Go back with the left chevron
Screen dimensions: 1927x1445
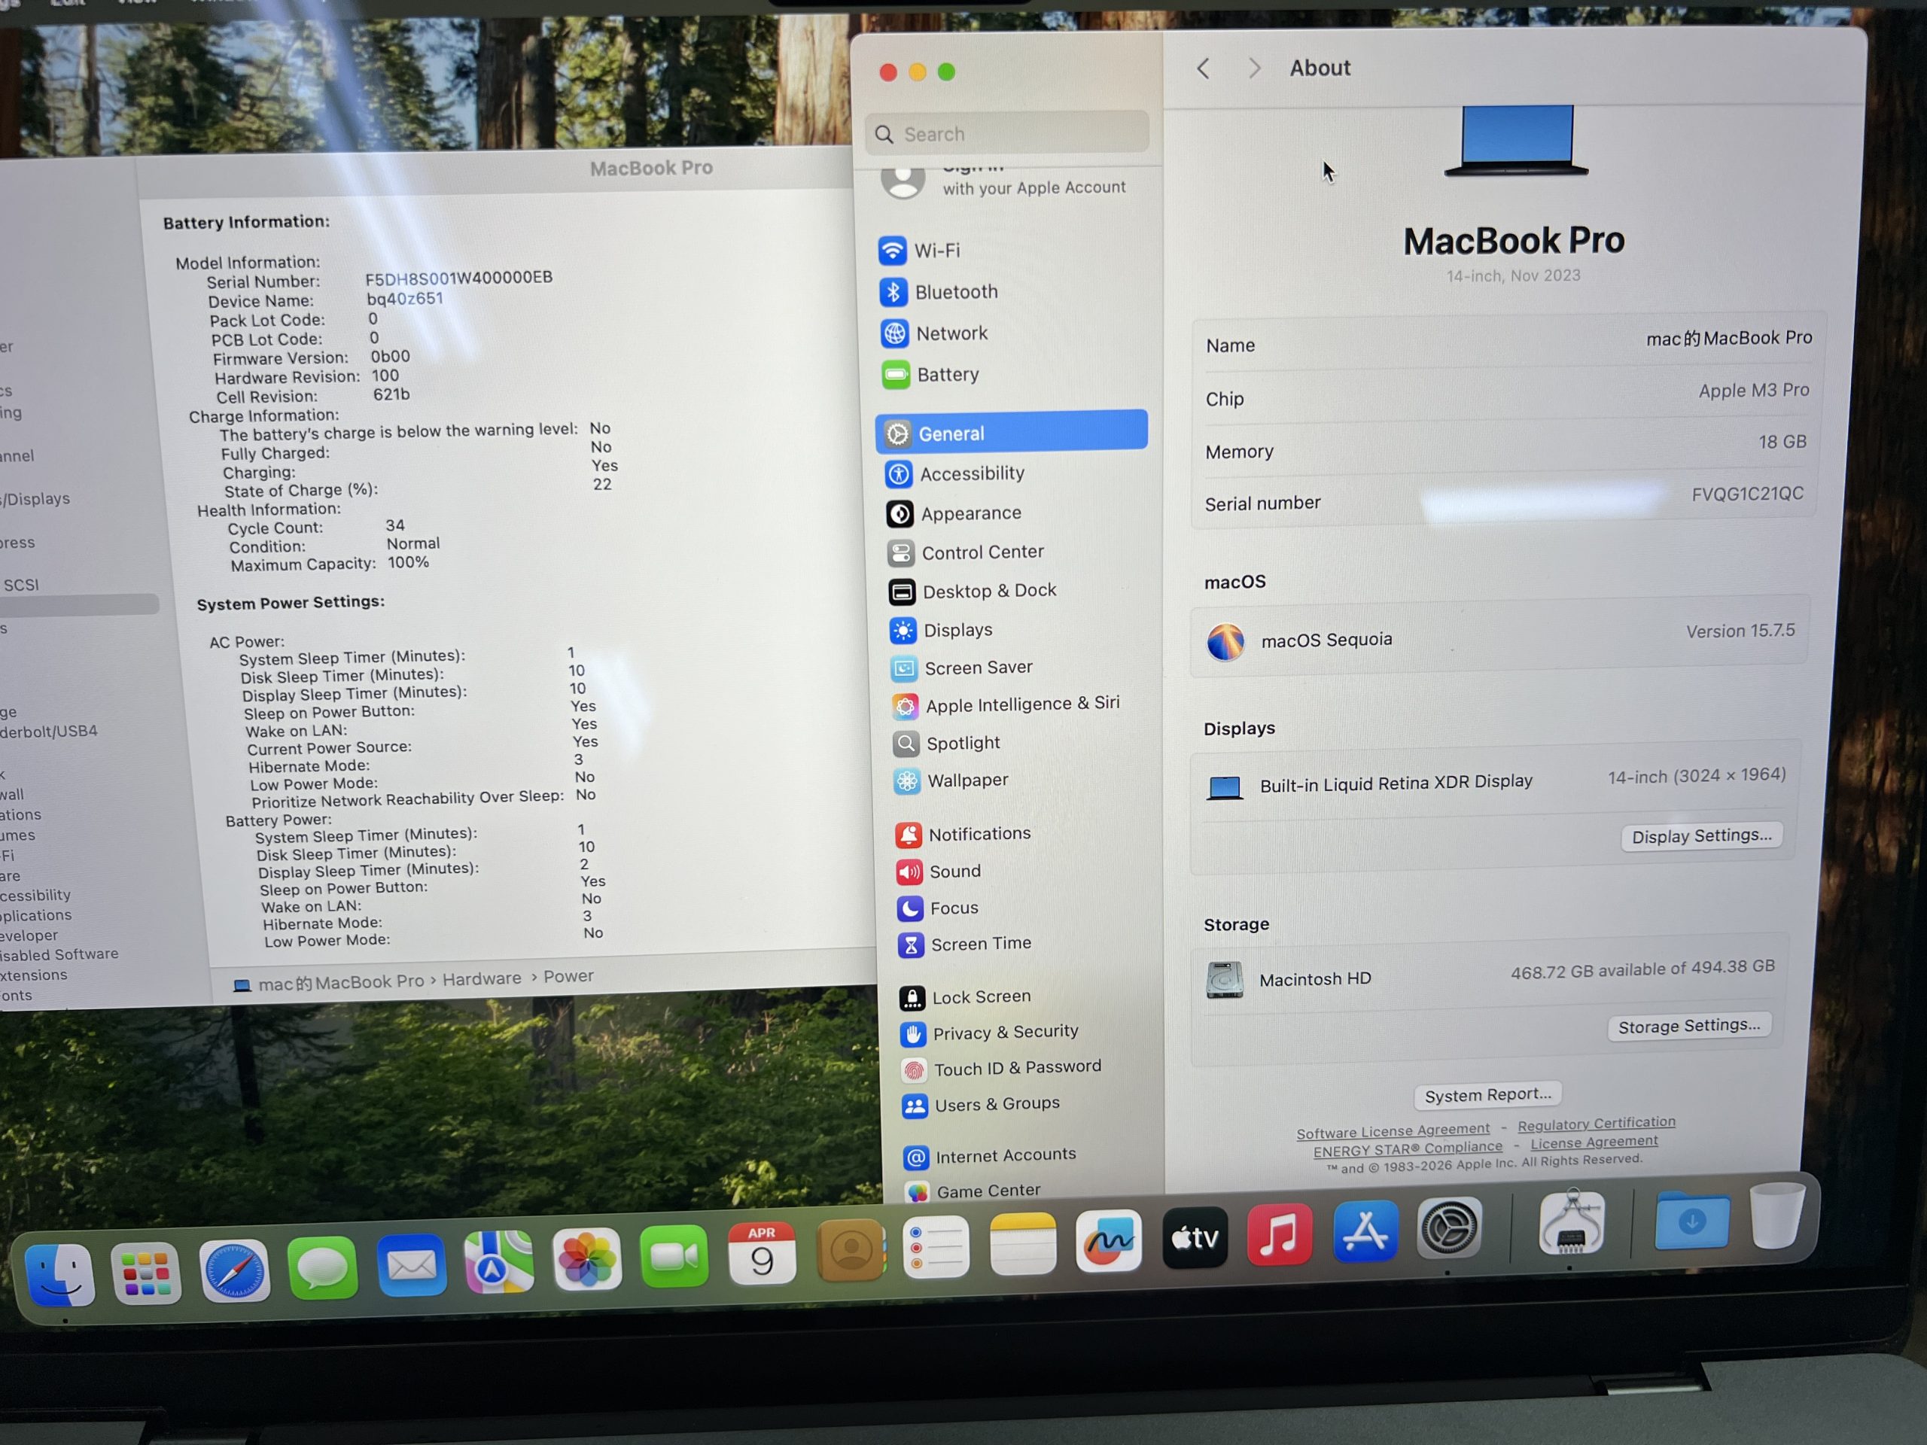[x=1203, y=68]
